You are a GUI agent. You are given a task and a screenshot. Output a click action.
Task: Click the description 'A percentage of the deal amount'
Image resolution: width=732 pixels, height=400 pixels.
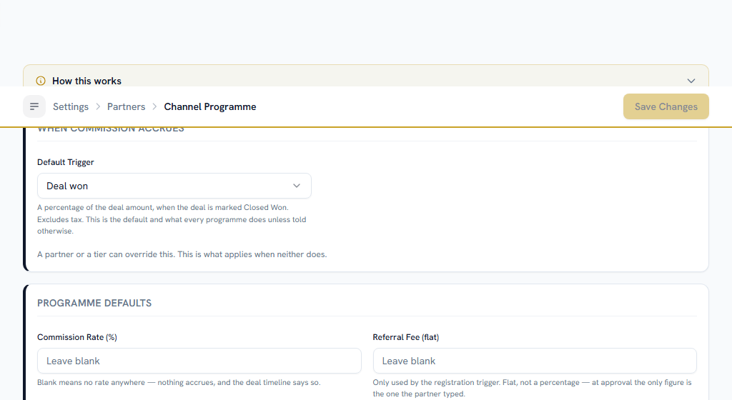point(172,219)
